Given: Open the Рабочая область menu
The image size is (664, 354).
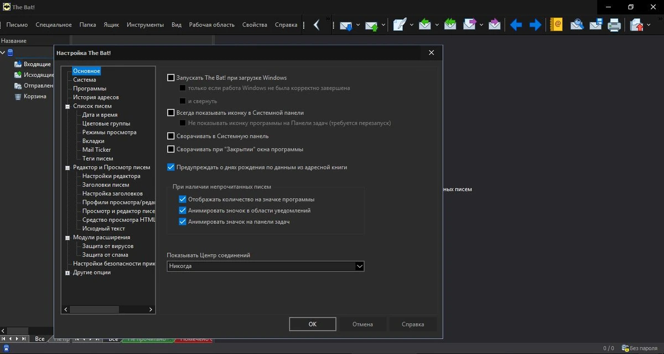Looking at the screenshot, I should 212,25.
